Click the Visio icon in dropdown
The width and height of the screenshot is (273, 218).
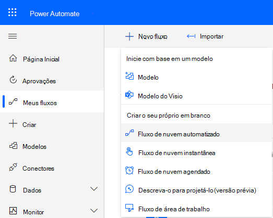pyautogui.click(x=129, y=95)
